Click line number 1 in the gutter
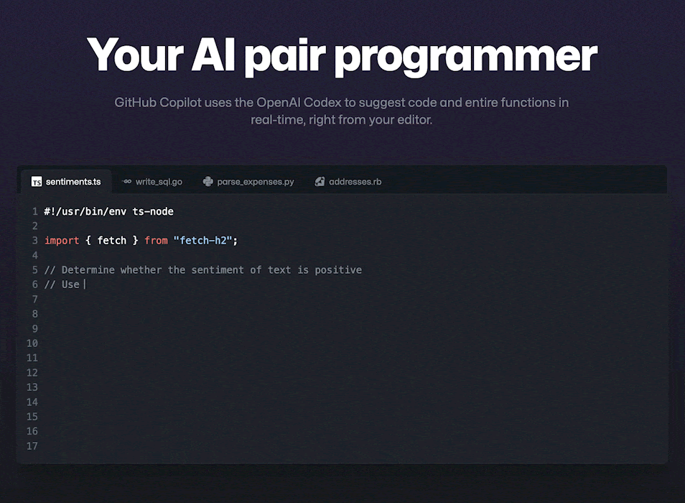Viewport: 685px width, 503px height. coord(35,211)
